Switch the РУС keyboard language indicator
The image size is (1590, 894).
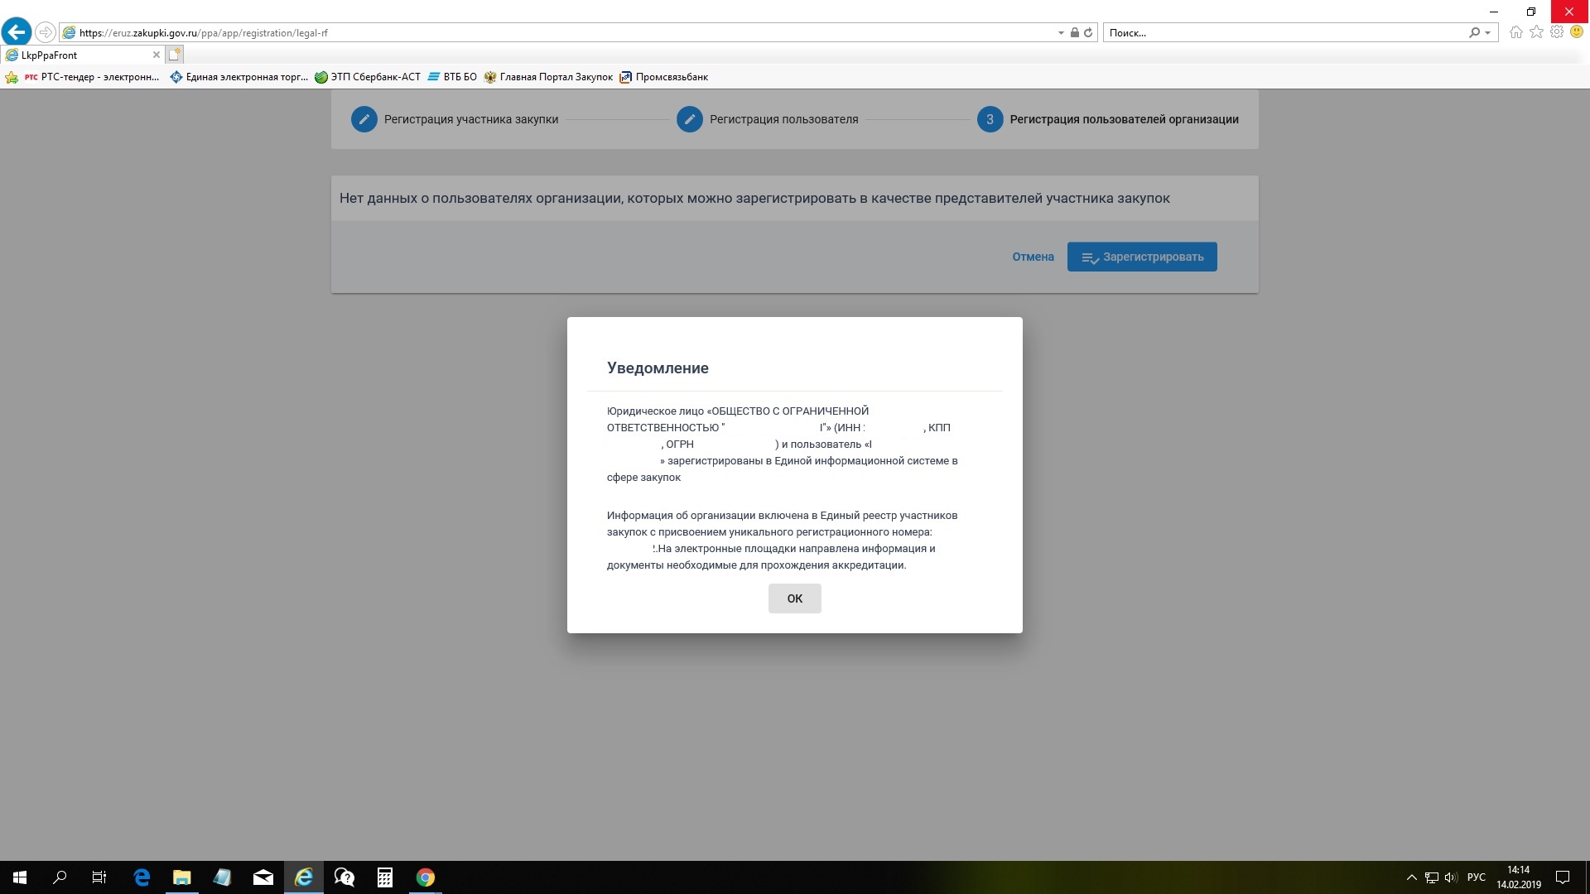click(x=1476, y=877)
